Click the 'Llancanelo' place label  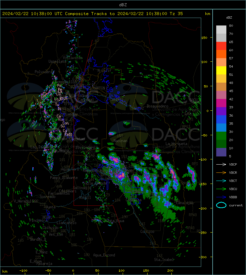coord(66,223)
